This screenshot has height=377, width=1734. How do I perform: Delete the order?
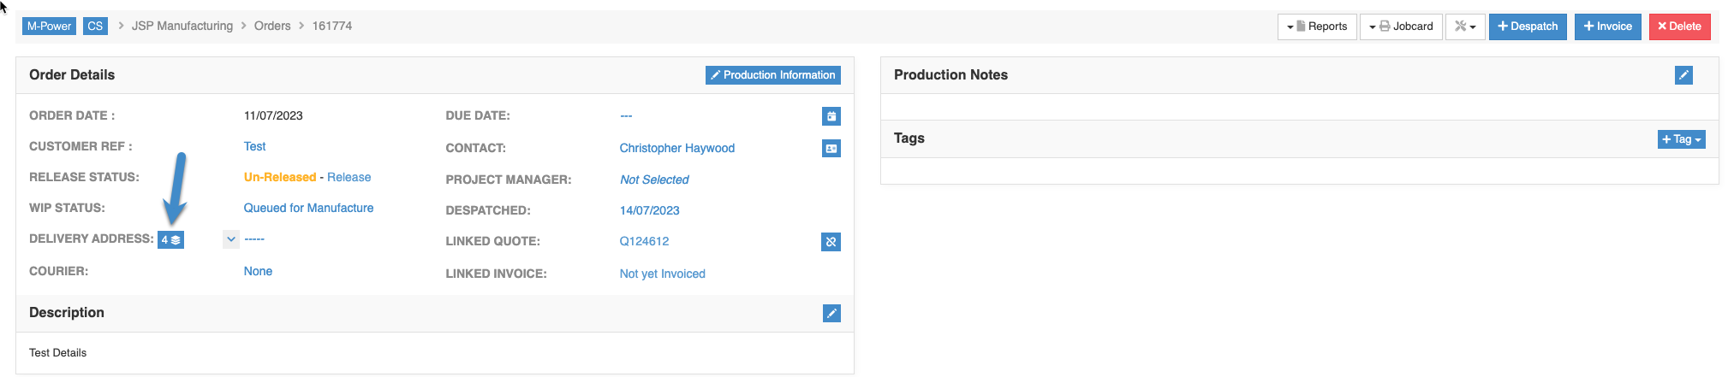pos(1679,27)
